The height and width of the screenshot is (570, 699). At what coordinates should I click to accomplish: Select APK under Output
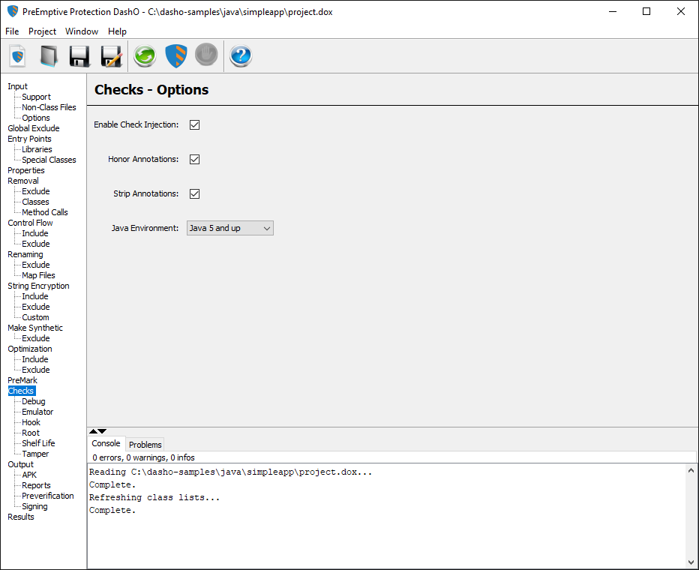click(29, 475)
